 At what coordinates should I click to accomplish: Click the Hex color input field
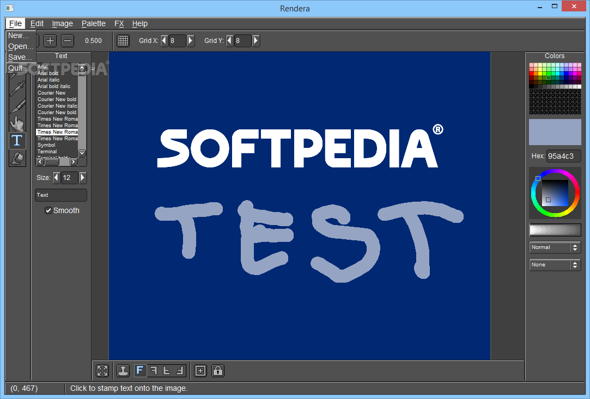564,156
